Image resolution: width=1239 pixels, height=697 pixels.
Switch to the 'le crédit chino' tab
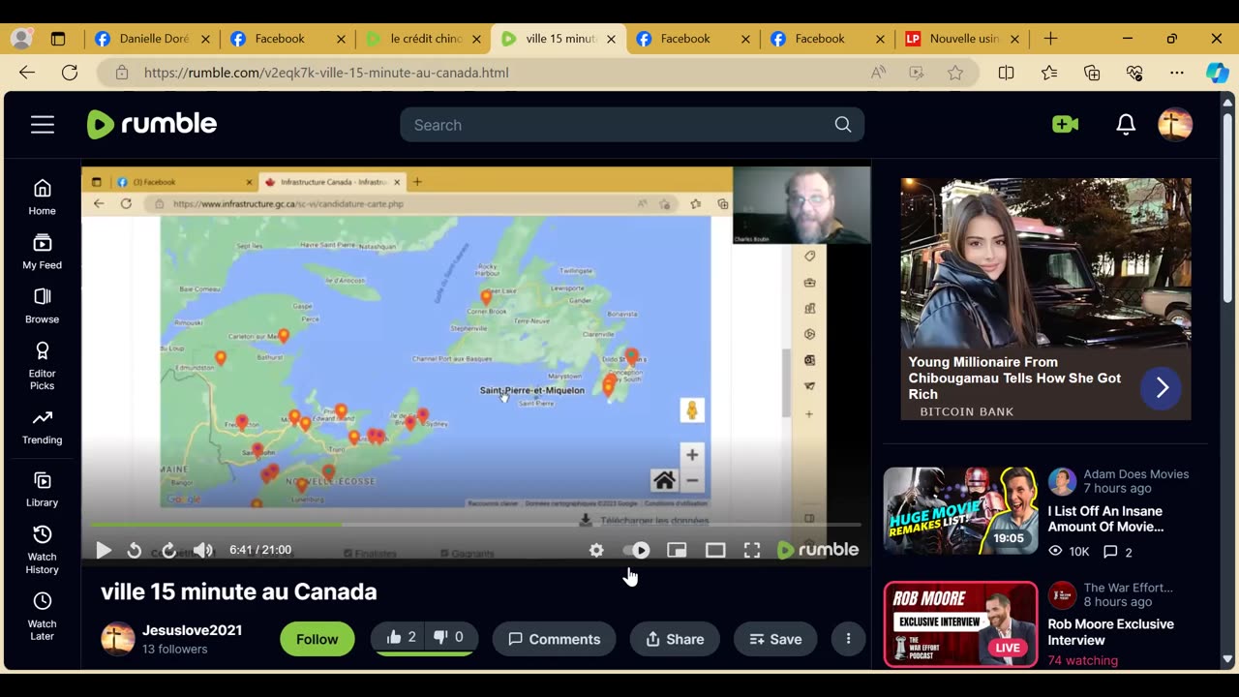click(423, 39)
